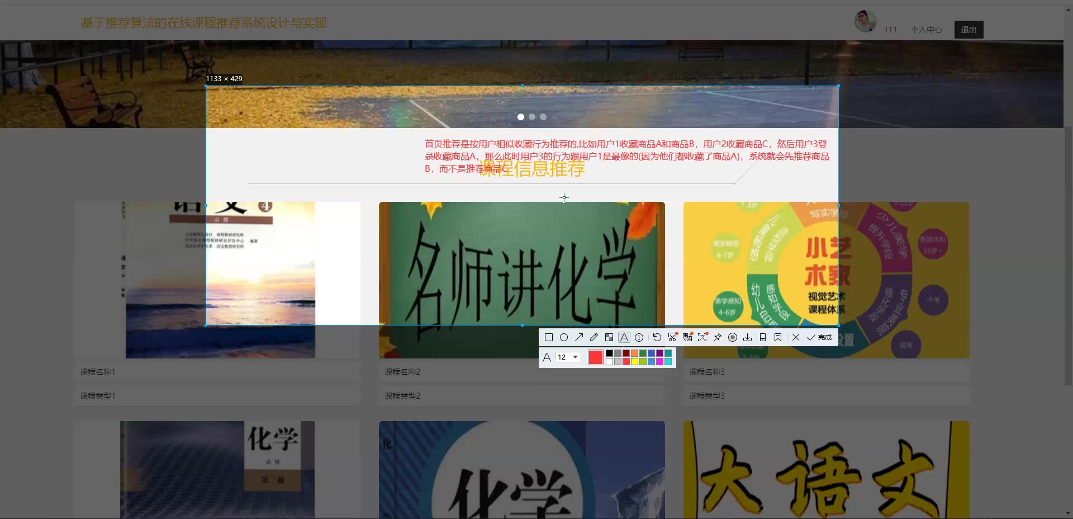The width and height of the screenshot is (1073, 519).
Task: Click the scrollbar down arrow
Action: coord(1069,514)
